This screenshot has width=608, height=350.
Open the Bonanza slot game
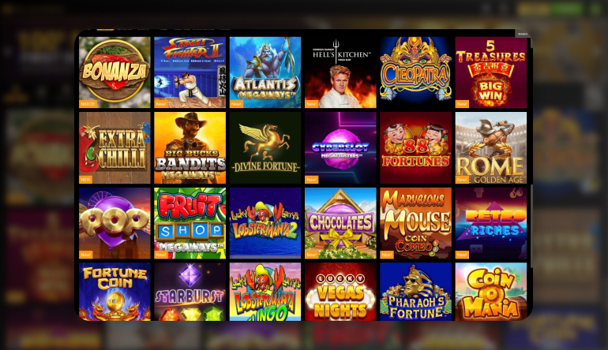coord(114,73)
